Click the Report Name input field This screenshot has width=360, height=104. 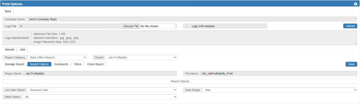tap(100, 74)
